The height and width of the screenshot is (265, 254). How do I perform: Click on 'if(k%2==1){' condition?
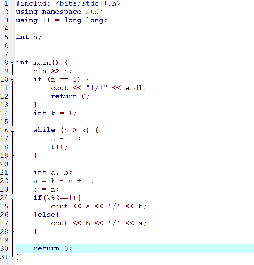pos(57,198)
